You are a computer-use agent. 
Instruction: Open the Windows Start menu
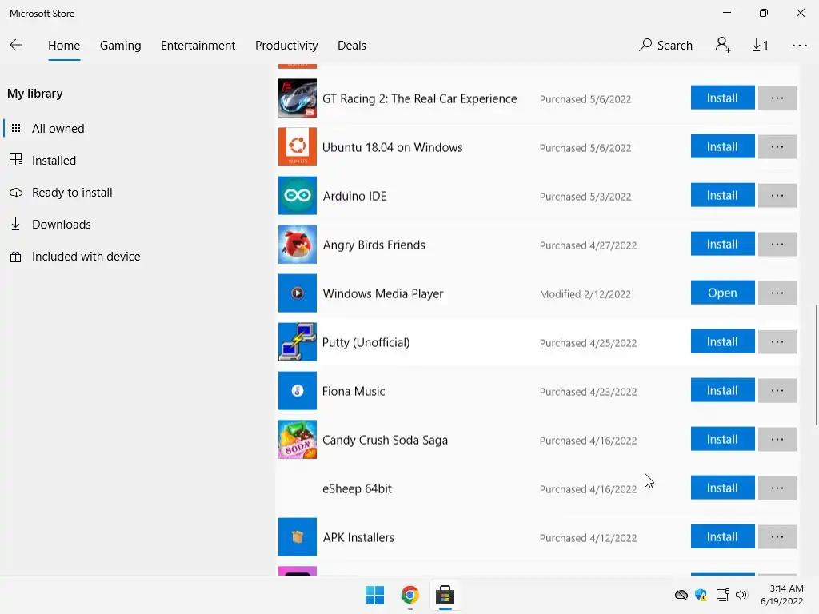[374, 595]
